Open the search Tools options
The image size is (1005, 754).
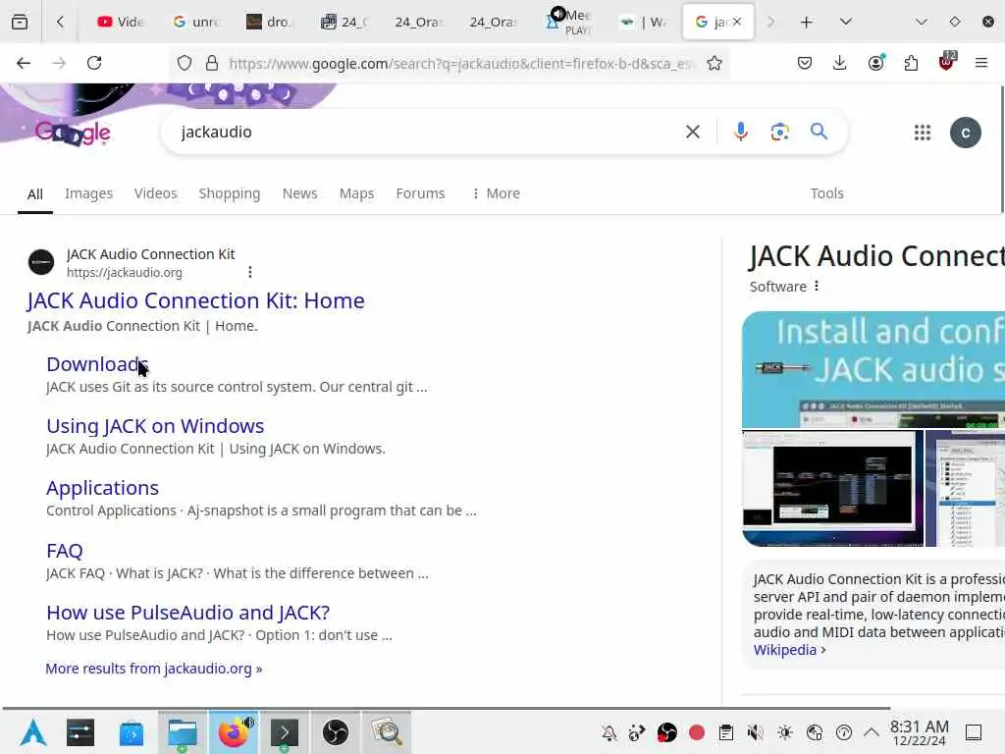pos(826,193)
